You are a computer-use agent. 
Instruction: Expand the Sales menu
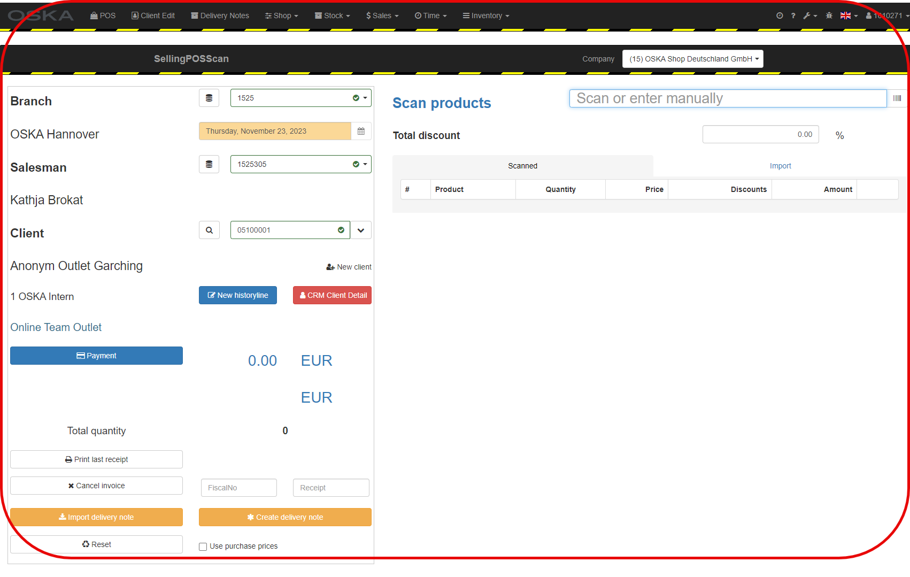(x=382, y=16)
